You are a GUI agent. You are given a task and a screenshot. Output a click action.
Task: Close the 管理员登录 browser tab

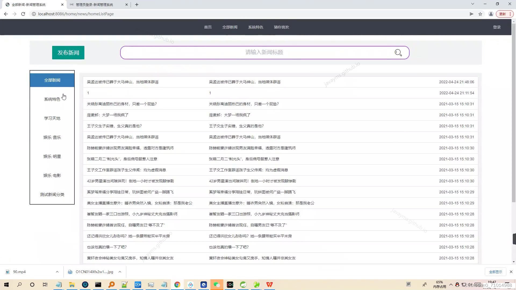pyautogui.click(x=126, y=5)
